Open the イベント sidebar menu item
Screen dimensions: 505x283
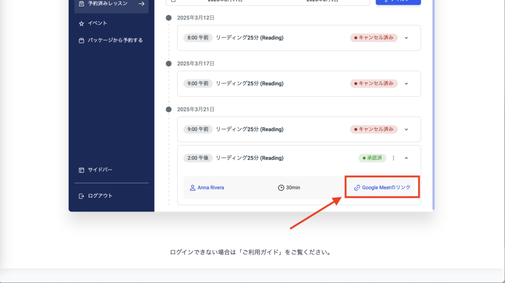[97, 23]
